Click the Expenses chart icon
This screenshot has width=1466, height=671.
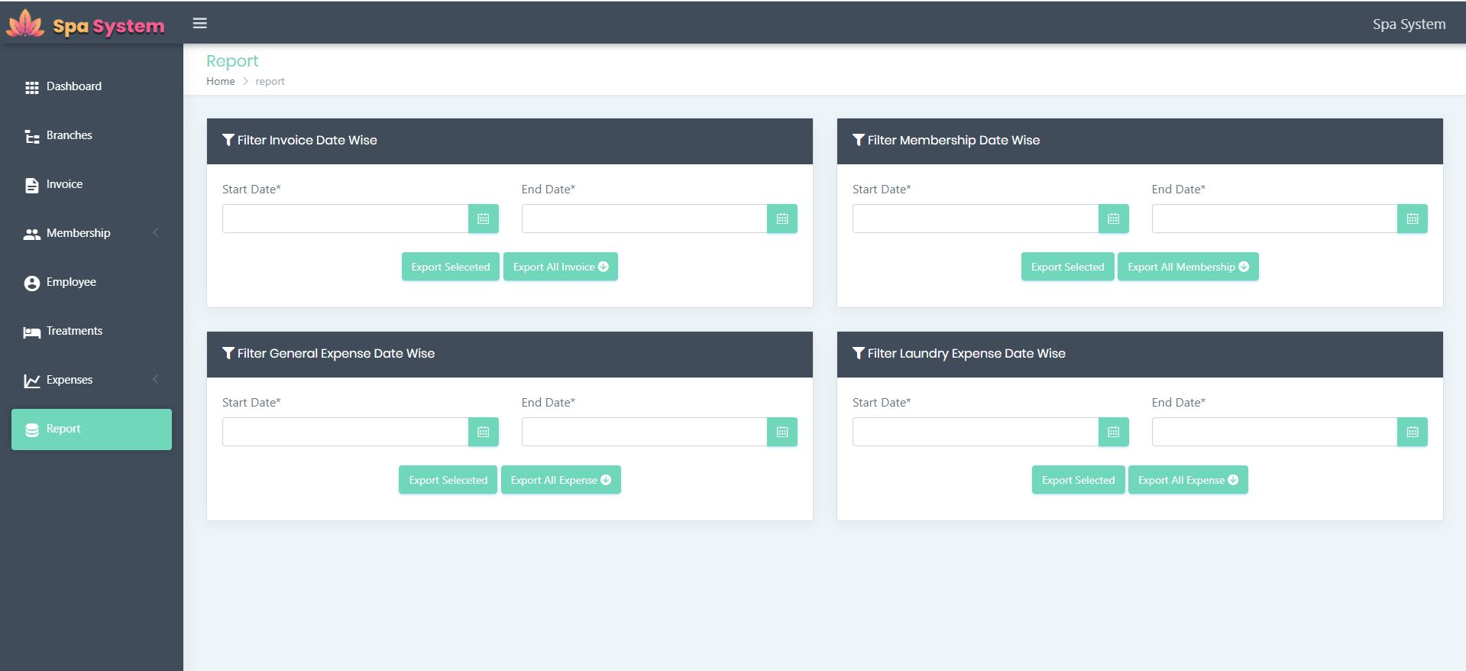(31, 381)
